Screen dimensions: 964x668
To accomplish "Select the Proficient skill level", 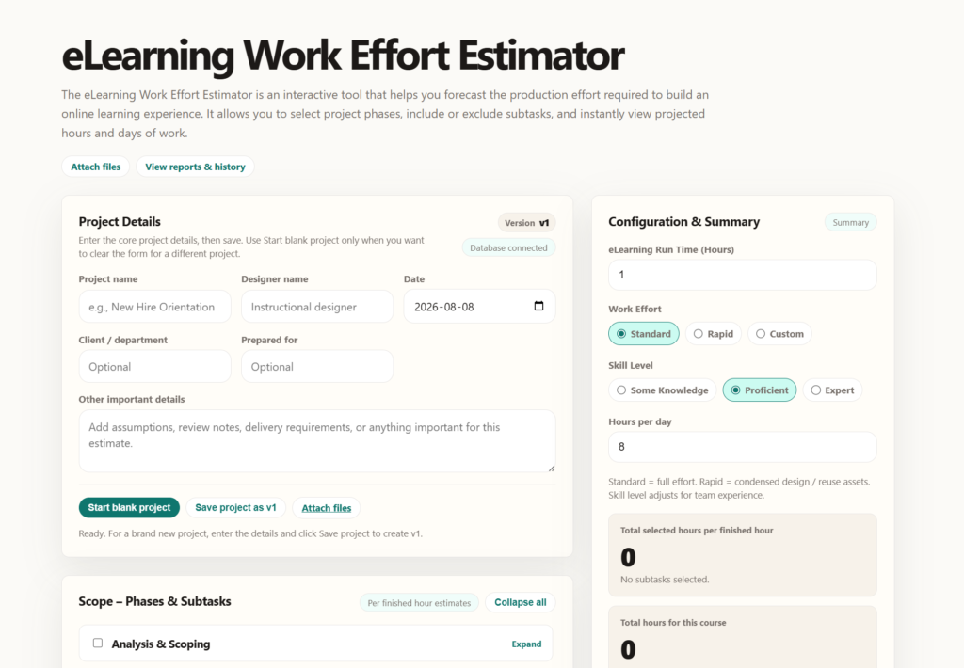I will click(x=760, y=390).
